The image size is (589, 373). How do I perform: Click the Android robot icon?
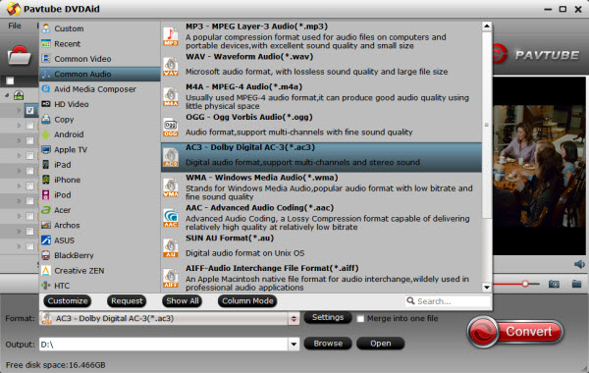46,134
